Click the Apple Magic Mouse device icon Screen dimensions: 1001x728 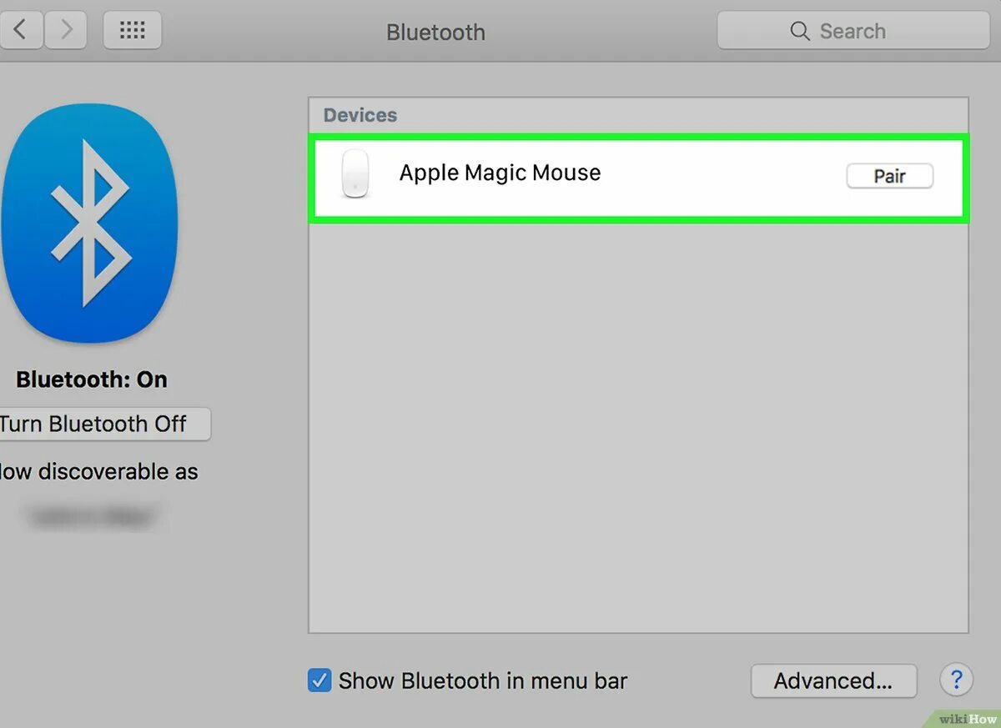click(355, 173)
